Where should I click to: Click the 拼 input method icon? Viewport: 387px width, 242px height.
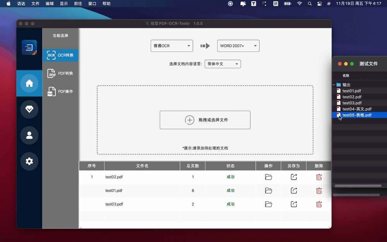point(276,3)
